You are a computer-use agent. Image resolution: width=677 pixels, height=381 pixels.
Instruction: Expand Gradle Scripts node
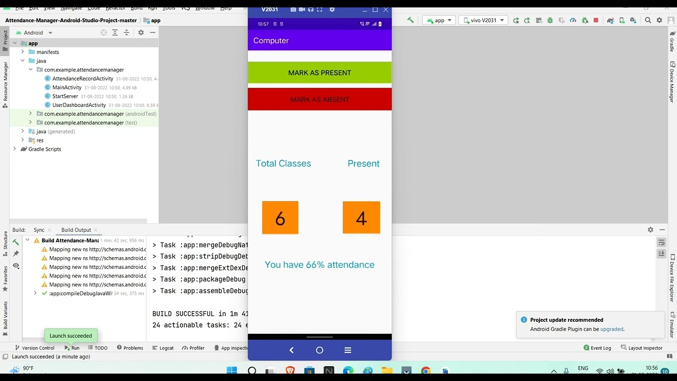[15, 149]
